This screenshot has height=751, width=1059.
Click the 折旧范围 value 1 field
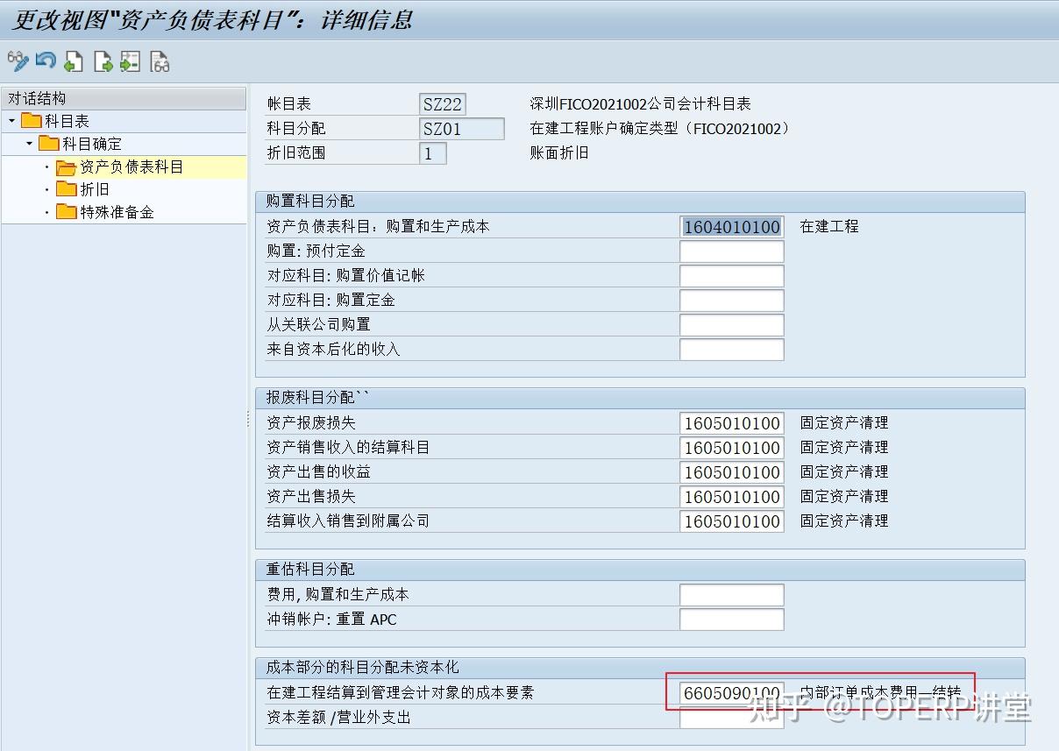433,152
